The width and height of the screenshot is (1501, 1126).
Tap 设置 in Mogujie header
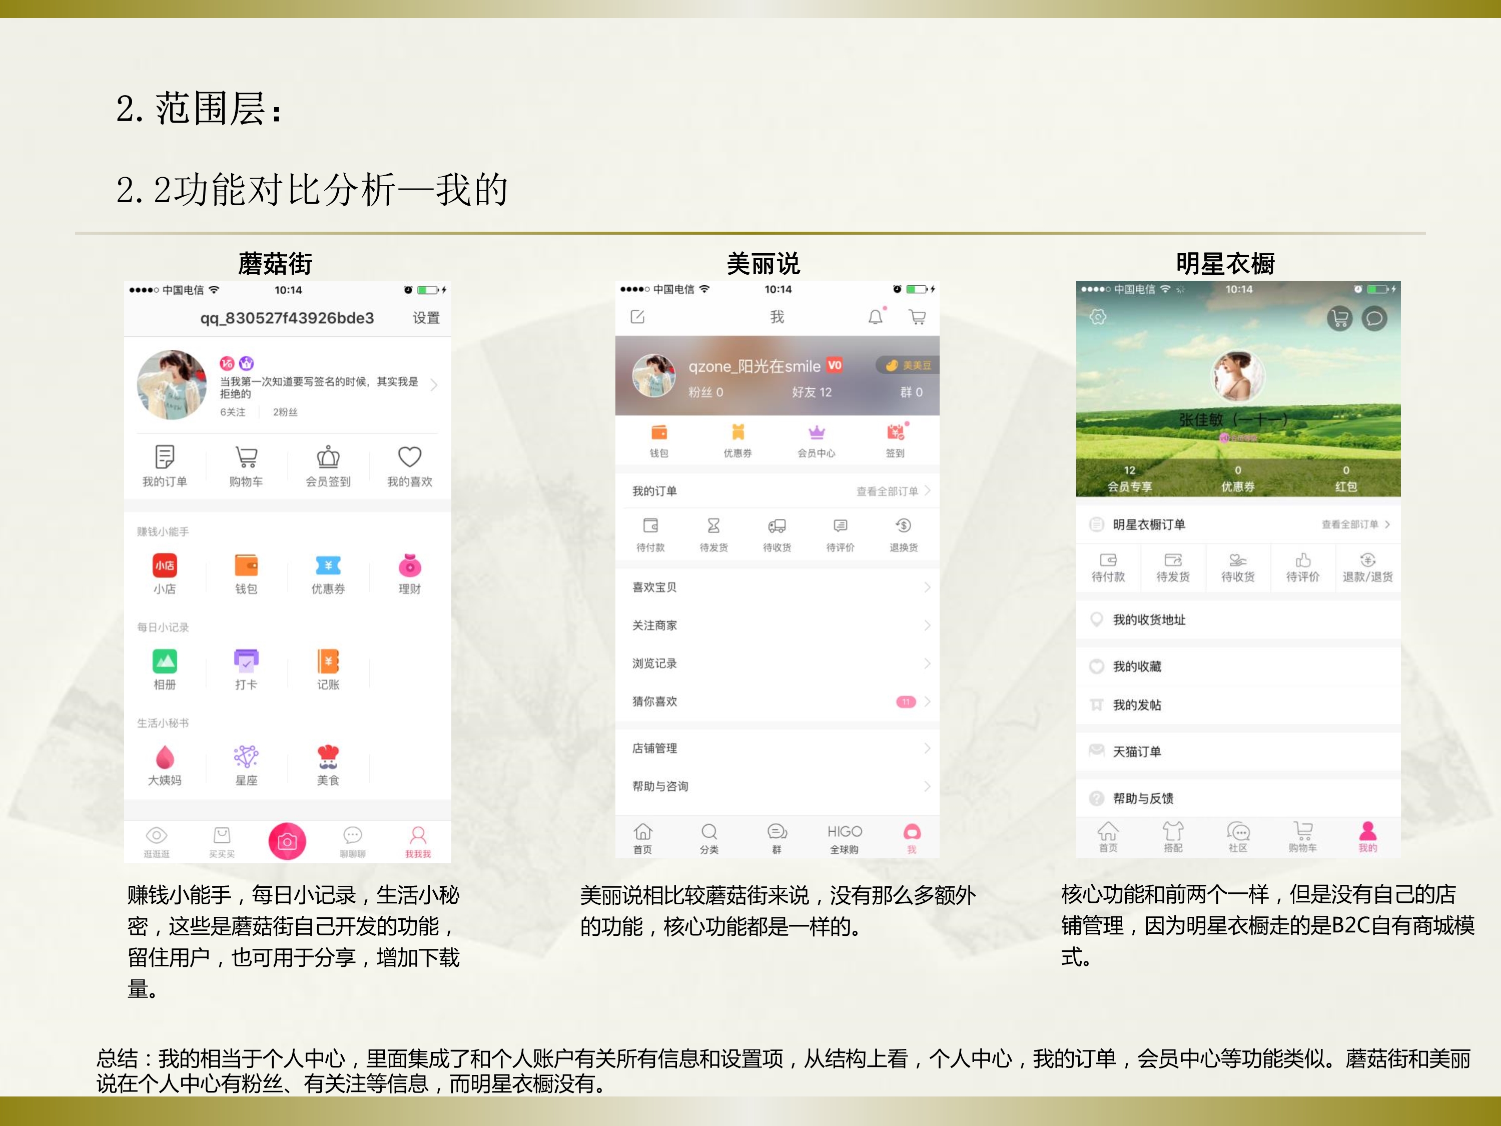click(x=426, y=318)
